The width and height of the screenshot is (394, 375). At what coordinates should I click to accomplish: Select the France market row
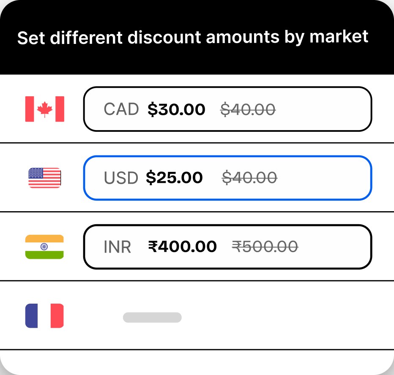tap(197, 317)
